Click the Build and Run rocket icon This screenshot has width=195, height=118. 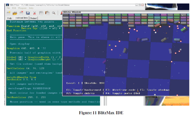point(61,13)
